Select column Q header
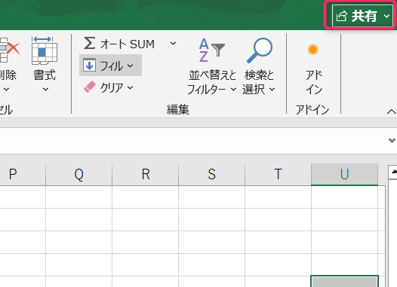This screenshot has height=287, width=397. (x=79, y=174)
